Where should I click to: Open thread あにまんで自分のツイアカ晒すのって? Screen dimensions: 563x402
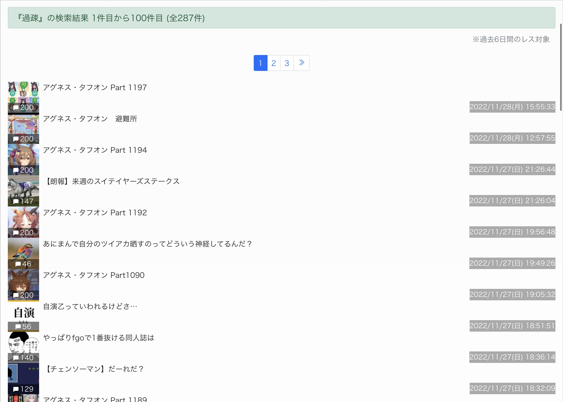point(148,244)
